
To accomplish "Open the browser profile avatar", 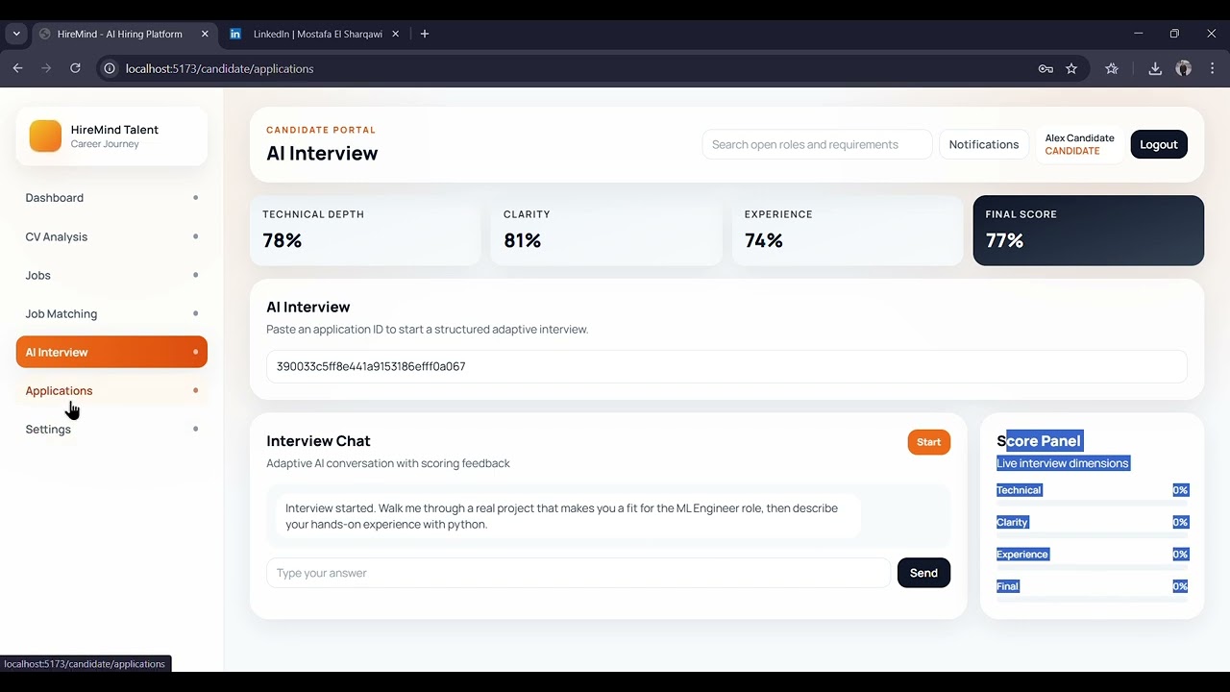I will [1184, 68].
